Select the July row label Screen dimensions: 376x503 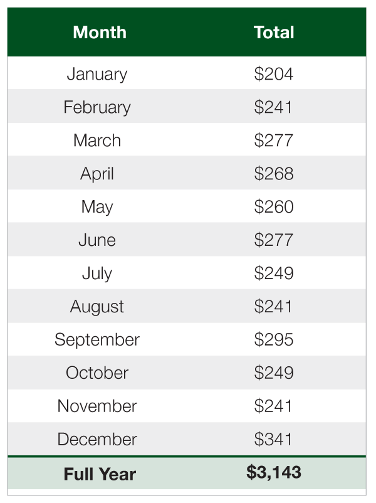(x=97, y=273)
